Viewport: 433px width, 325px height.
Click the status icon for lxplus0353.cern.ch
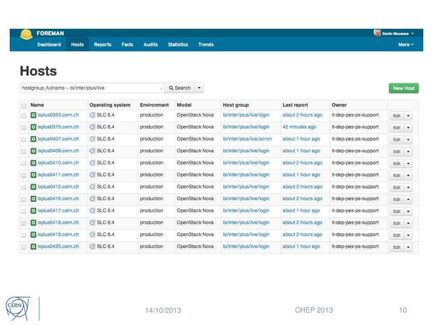33,115
